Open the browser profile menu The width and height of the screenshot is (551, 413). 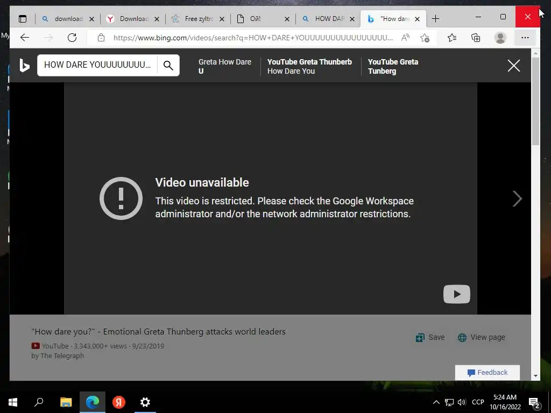[x=500, y=38]
